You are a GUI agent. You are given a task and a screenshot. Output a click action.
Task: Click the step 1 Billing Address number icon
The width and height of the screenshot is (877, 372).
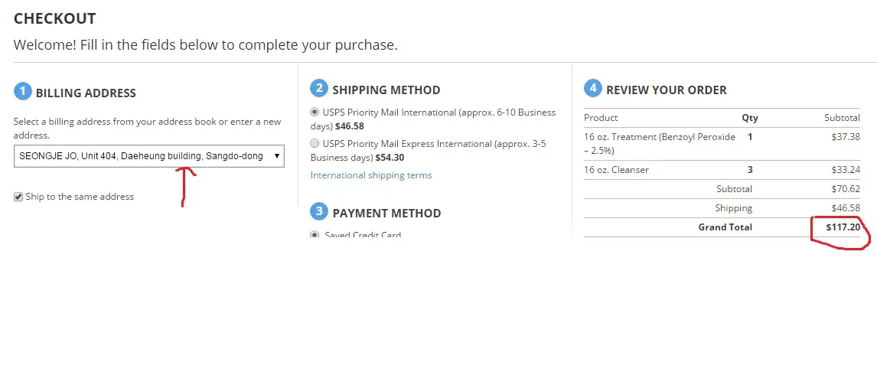click(x=23, y=92)
